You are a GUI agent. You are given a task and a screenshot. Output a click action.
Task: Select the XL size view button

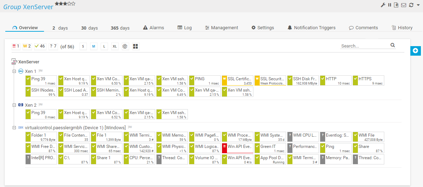[115, 46]
